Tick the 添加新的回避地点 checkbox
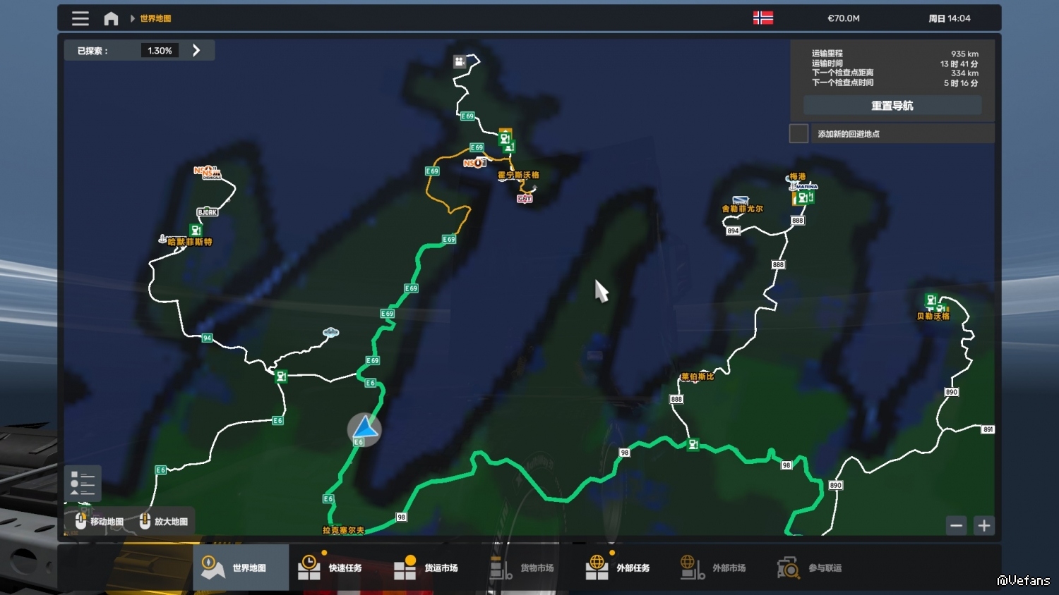Screen dimensions: 1059x595 click(798, 133)
